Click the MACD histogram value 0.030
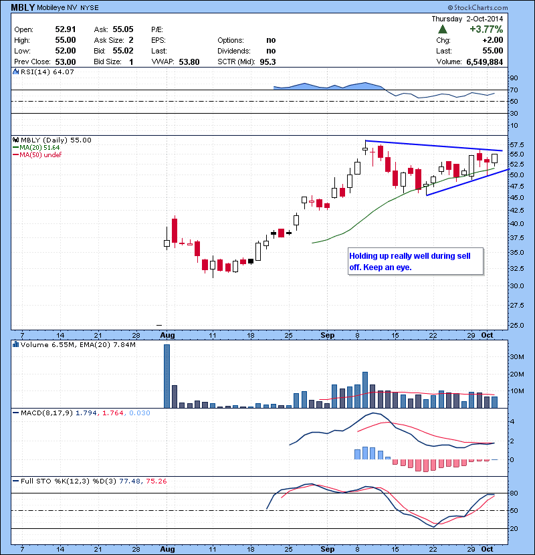This screenshot has width=535, height=555. [x=140, y=413]
